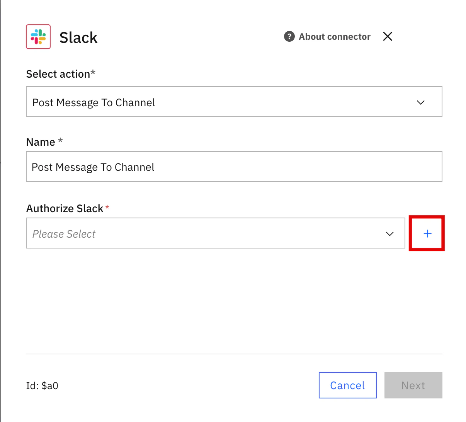Viewport: 466px width, 422px height.
Task: Click the Next button
Action: 413,385
